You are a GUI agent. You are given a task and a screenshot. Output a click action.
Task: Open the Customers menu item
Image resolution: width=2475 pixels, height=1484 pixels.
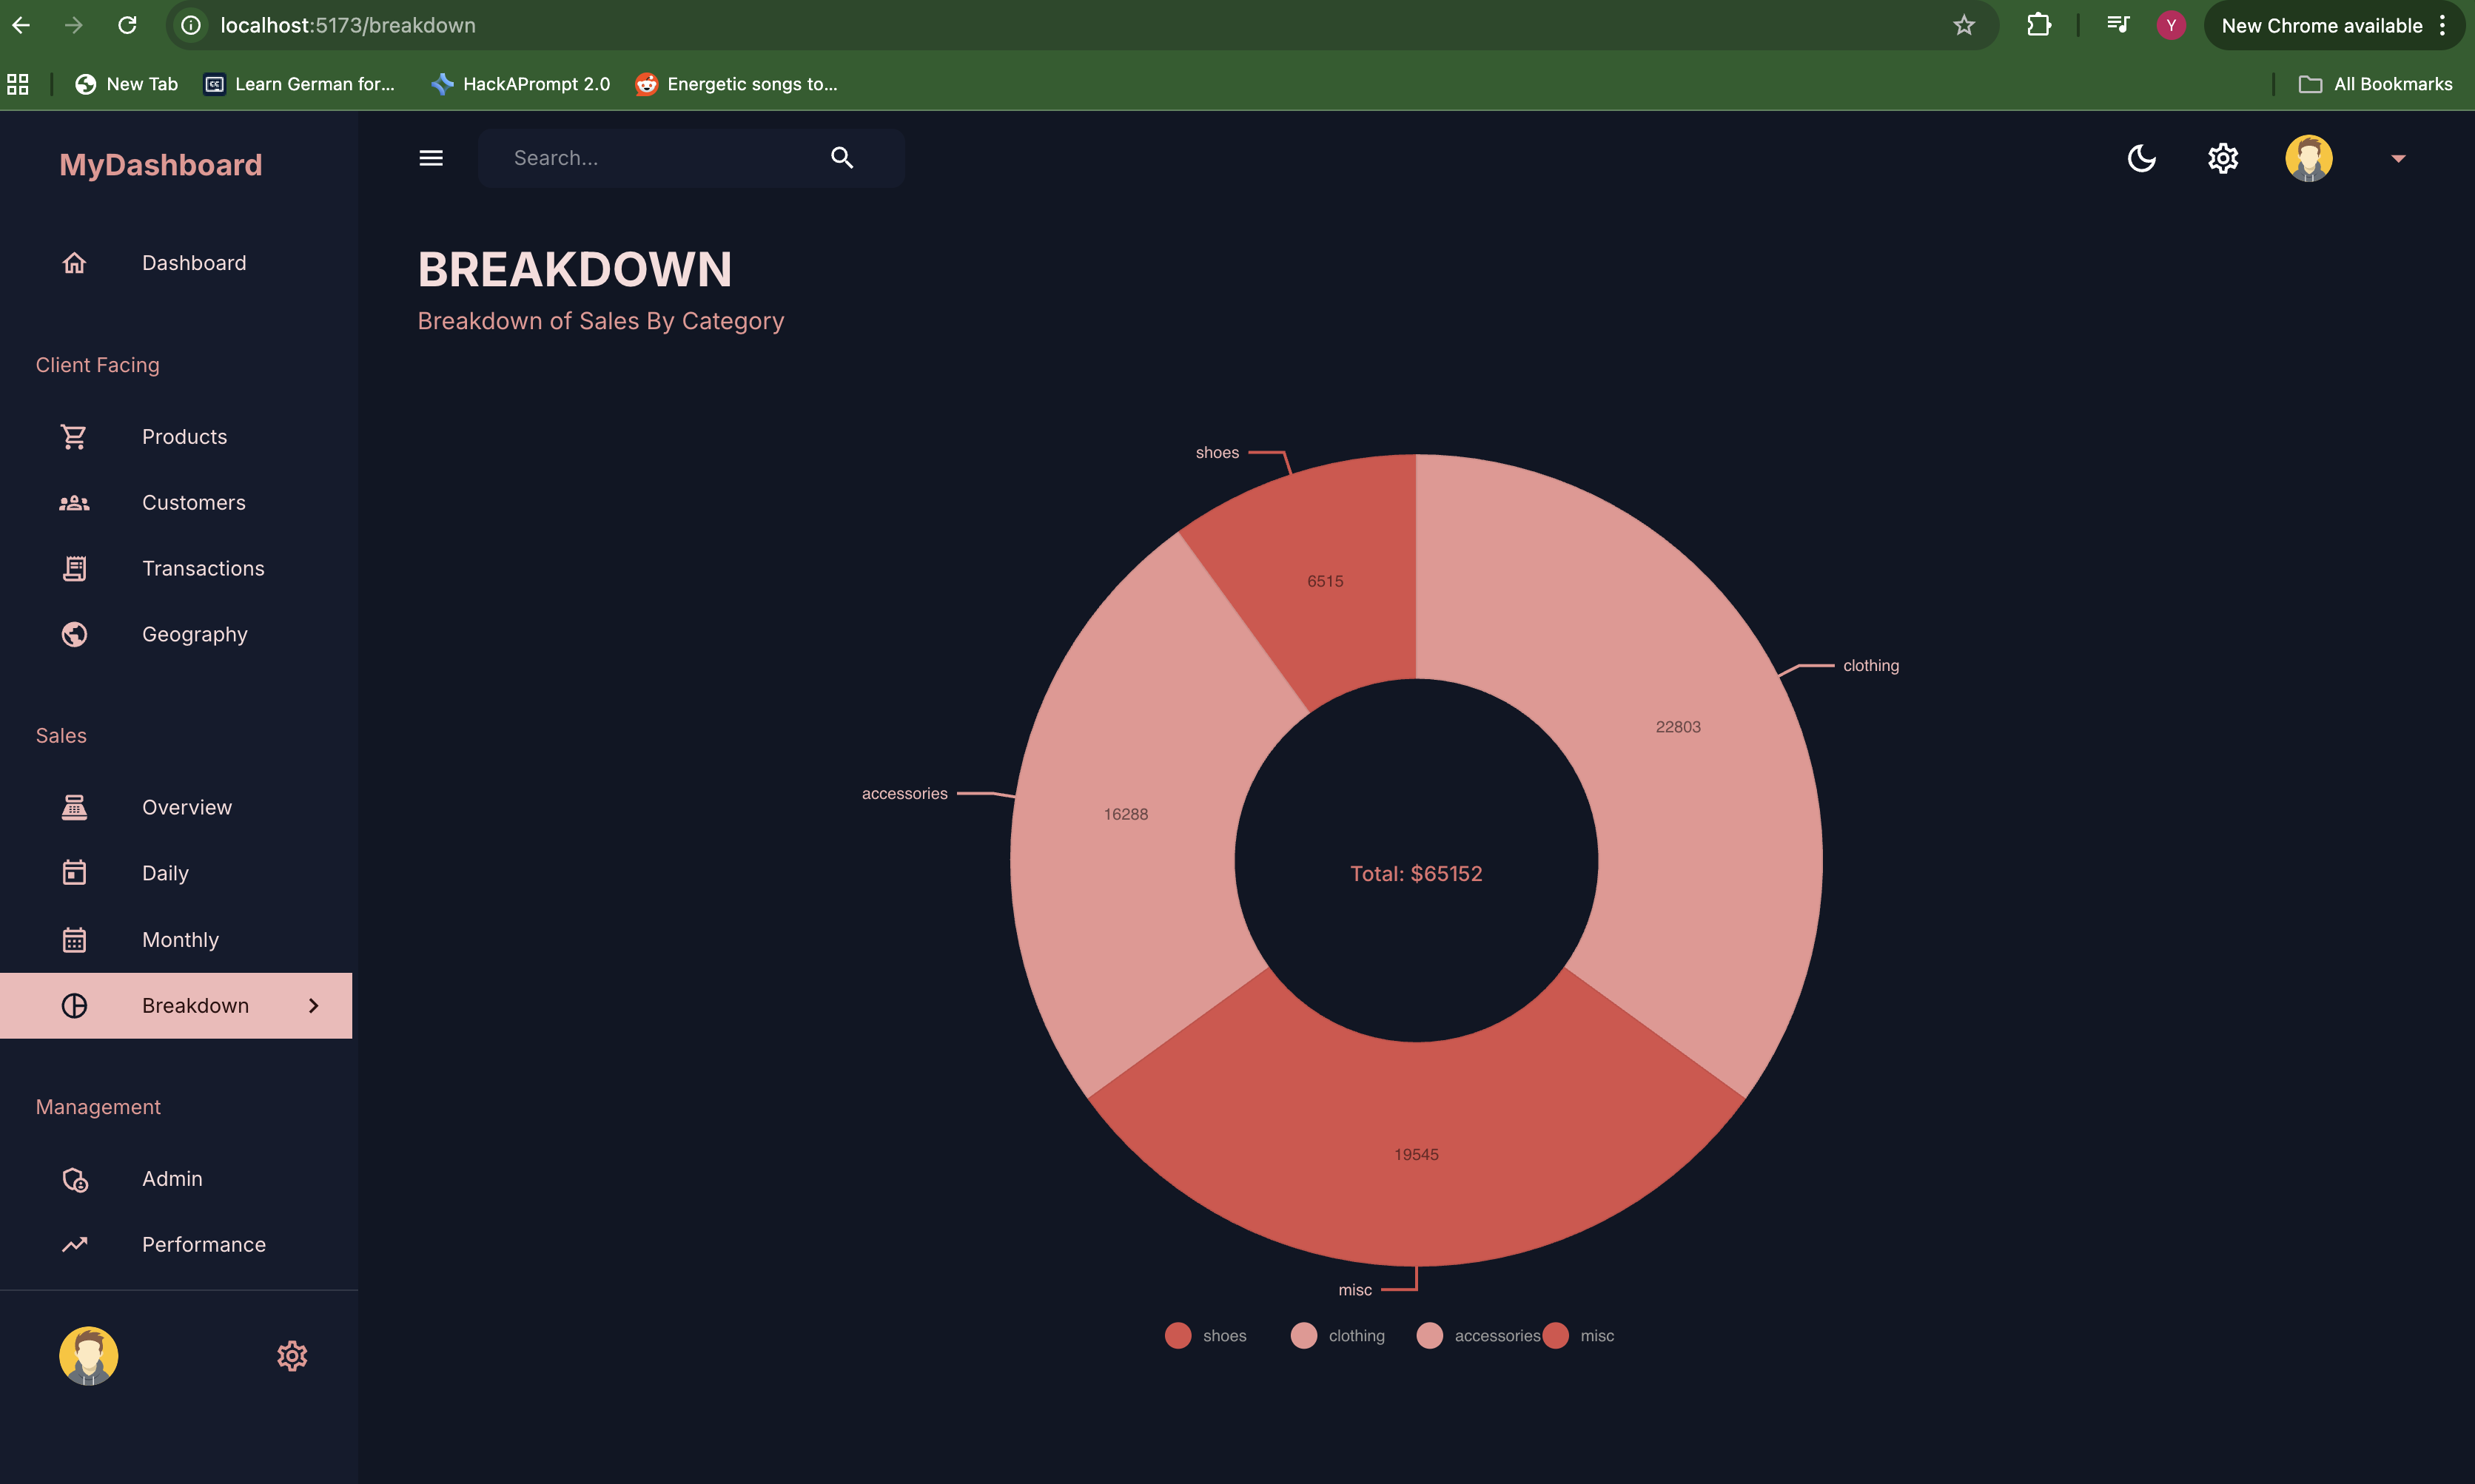click(x=193, y=502)
